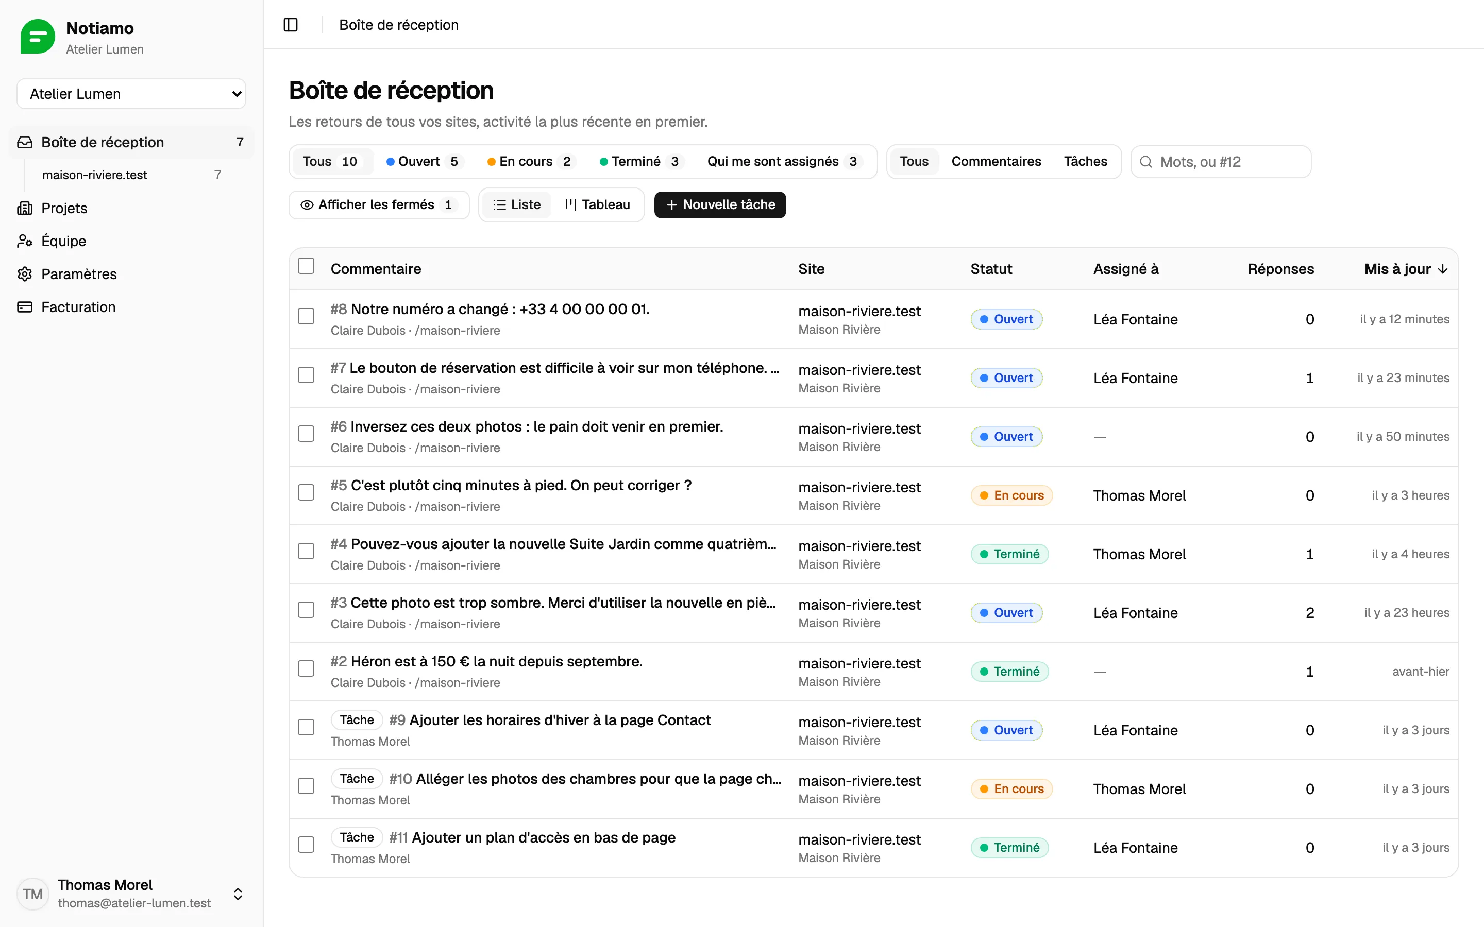Show only Tâches type
The height and width of the screenshot is (927, 1484).
(x=1085, y=162)
